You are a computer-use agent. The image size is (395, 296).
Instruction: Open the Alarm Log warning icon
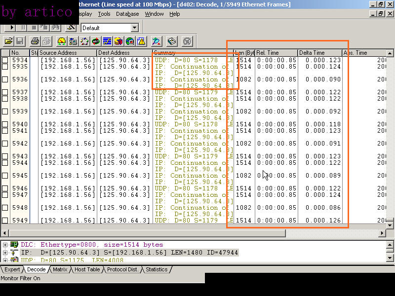click(141, 41)
